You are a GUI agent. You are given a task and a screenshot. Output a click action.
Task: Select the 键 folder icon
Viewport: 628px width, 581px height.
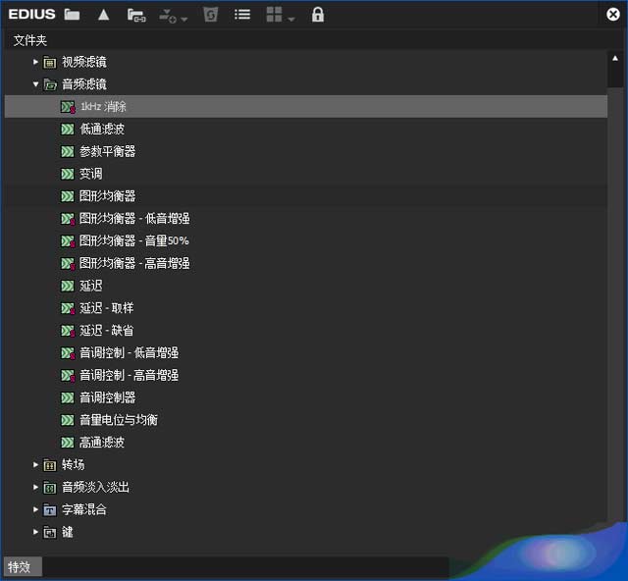[x=50, y=533]
